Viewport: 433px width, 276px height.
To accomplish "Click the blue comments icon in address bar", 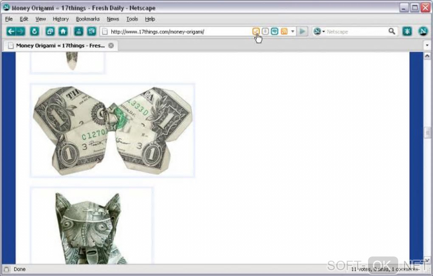I will pyautogui.click(x=275, y=31).
